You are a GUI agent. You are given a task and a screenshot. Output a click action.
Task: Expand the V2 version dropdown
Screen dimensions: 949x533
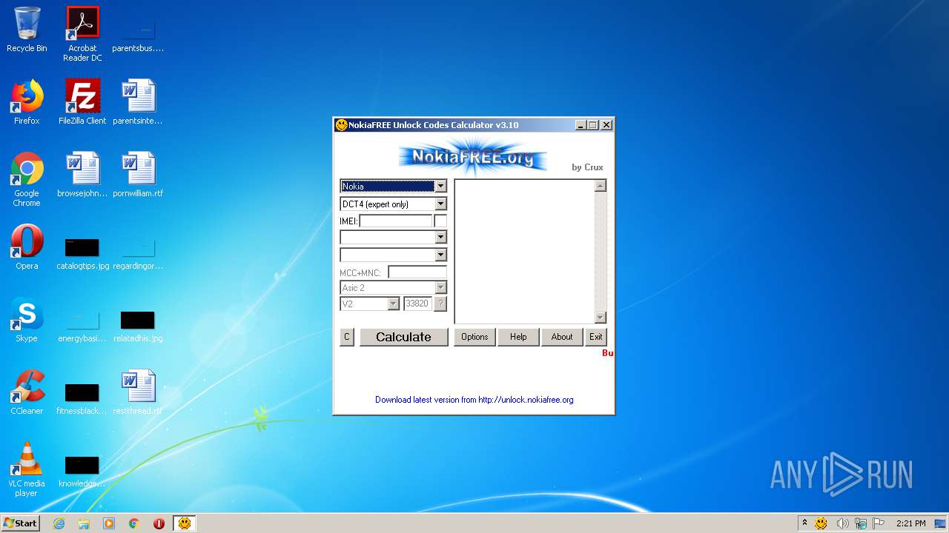(x=393, y=304)
